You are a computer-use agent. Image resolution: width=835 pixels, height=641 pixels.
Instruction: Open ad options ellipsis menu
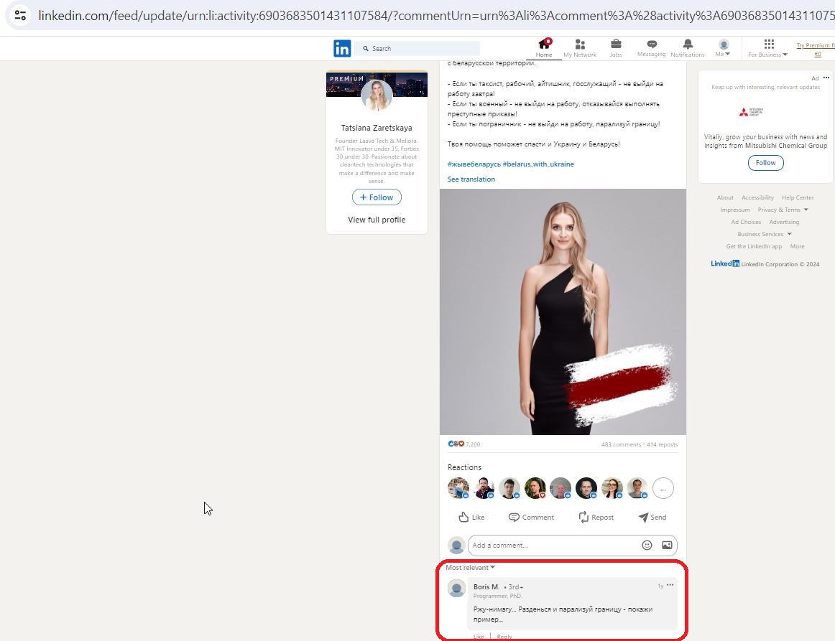(x=826, y=78)
